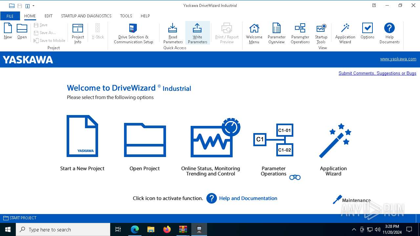Image resolution: width=420 pixels, height=236 pixels.
Task: Click the blue question mark help icon
Action: click(212, 198)
